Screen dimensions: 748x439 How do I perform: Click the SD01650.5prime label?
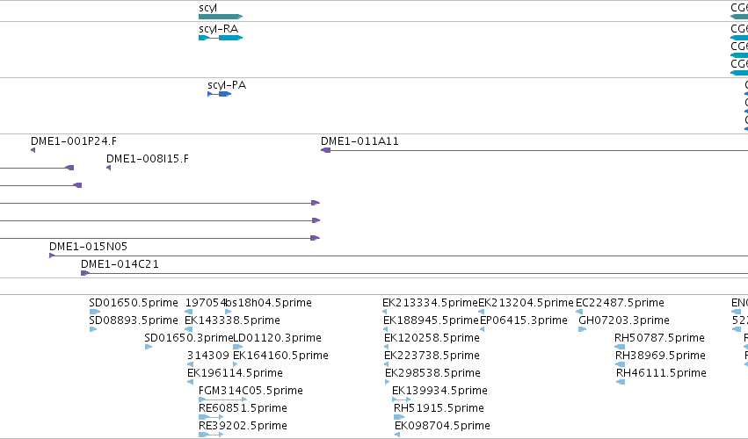click(134, 303)
